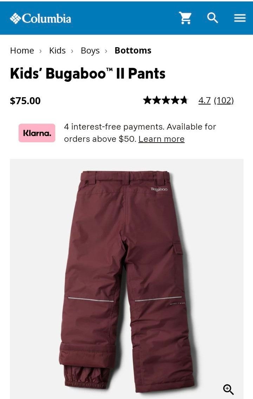The height and width of the screenshot is (399, 253).
Task: Open the Boys breadcrumb link
Action: point(90,51)
